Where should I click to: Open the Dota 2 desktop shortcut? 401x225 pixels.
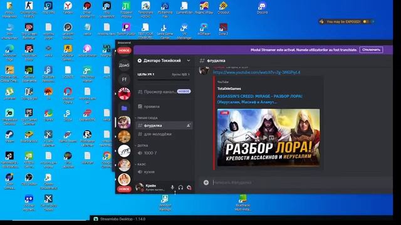click(x=223, y=29)
